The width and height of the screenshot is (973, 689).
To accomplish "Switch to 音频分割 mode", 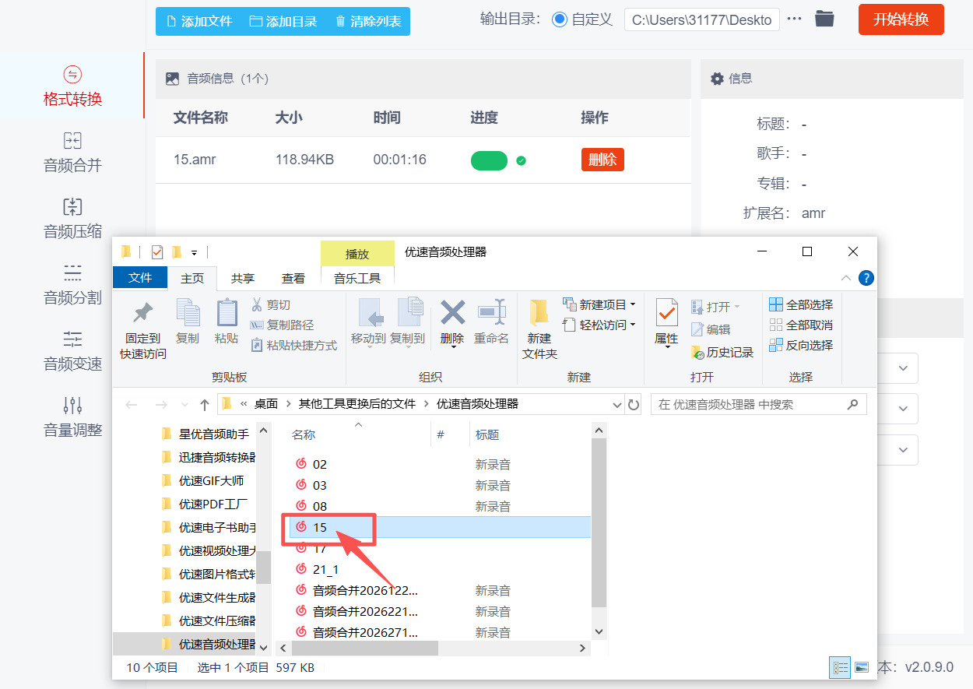I will [x=72, y=285].
